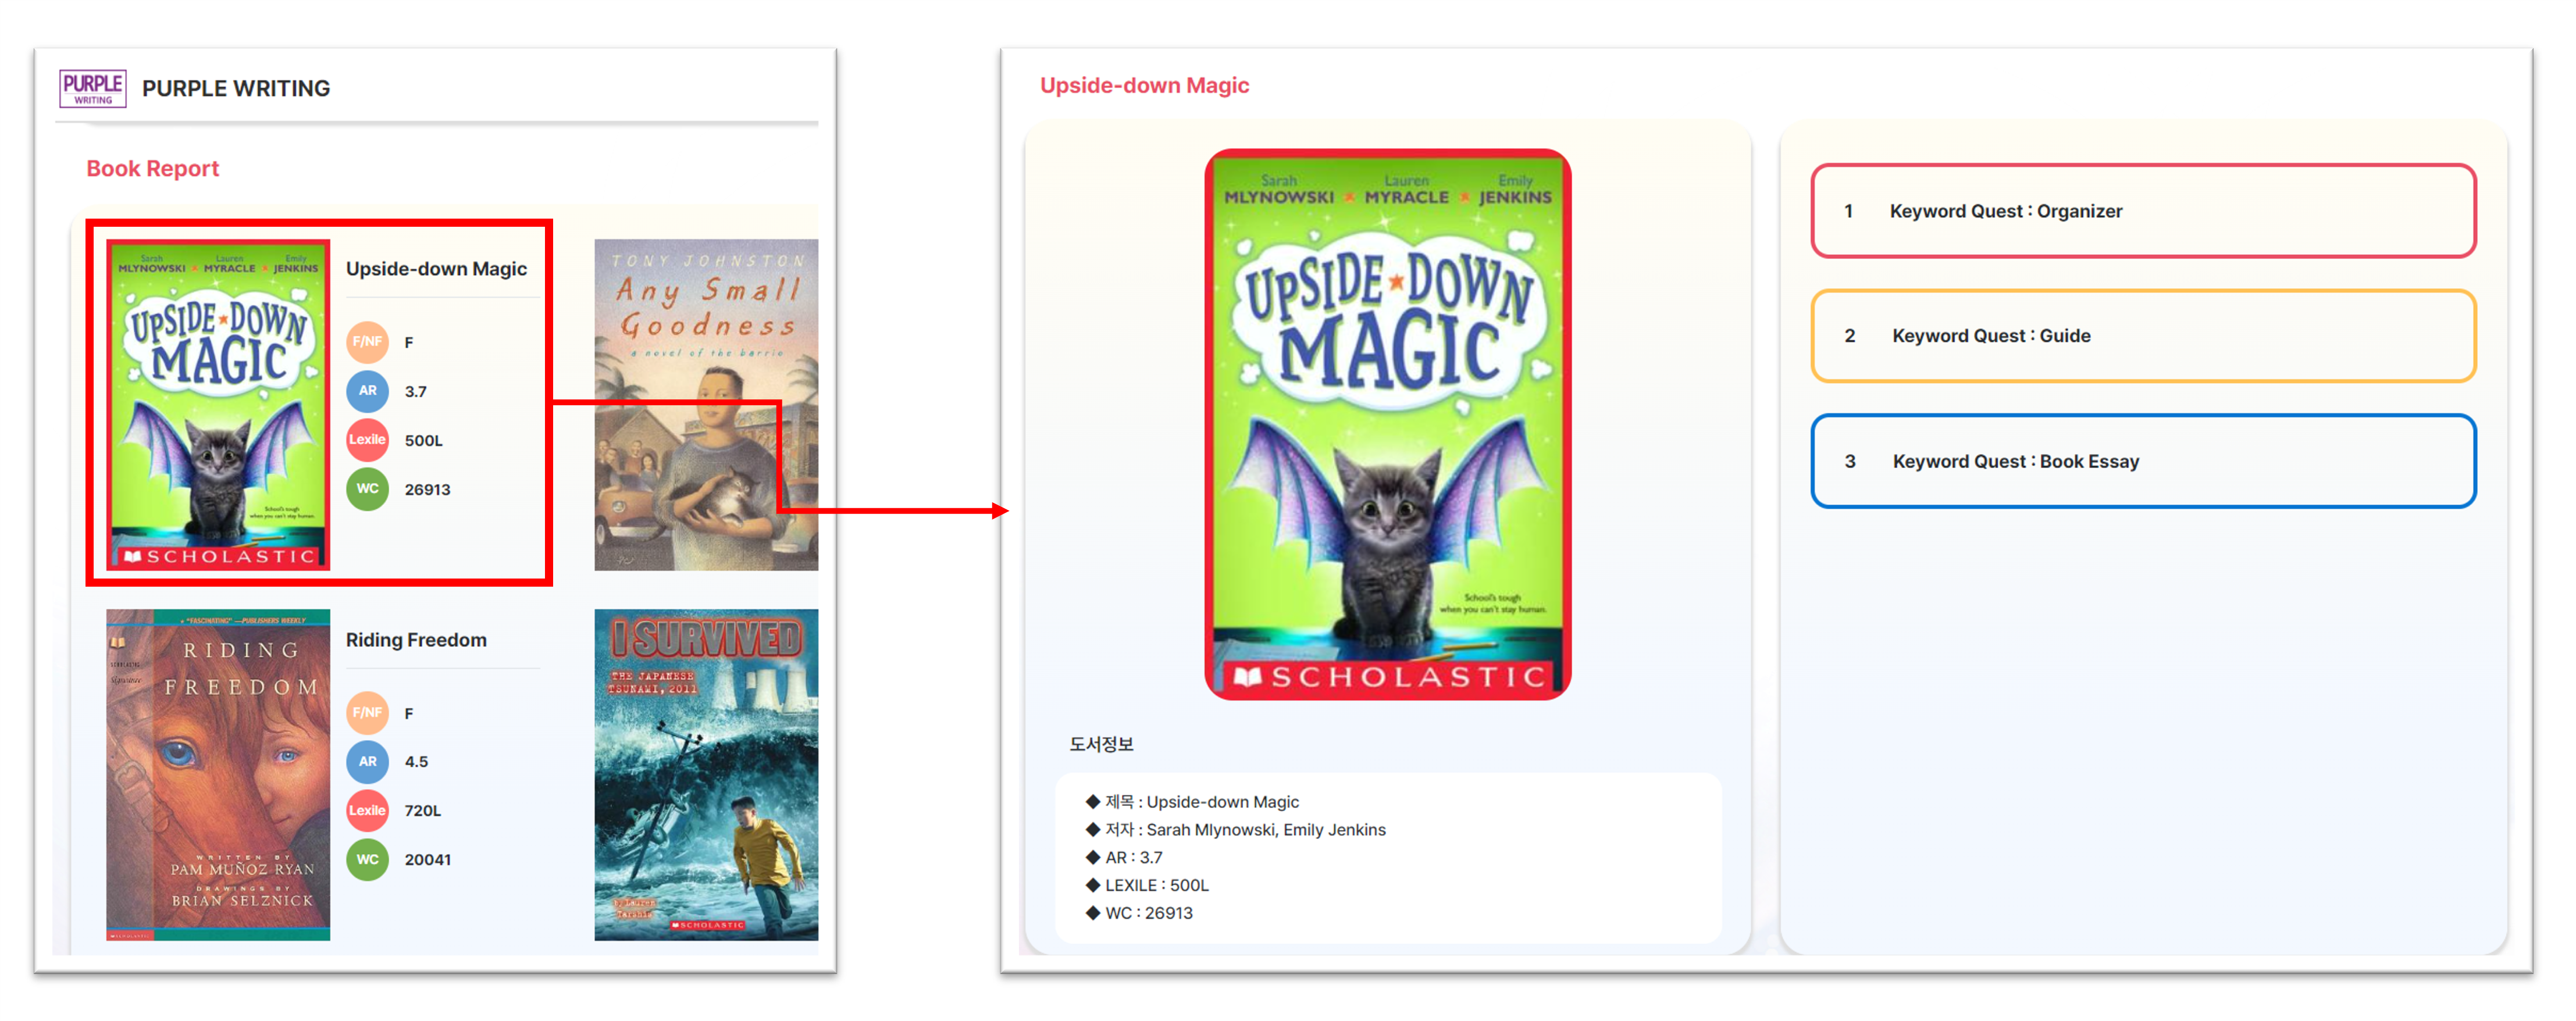Screen dimensions: 2576x1021
Task: Select the Any Small Goodness book cover
Action: (x=706, y=405)
